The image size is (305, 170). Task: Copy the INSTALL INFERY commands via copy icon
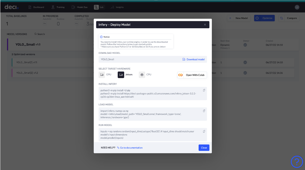204,90
